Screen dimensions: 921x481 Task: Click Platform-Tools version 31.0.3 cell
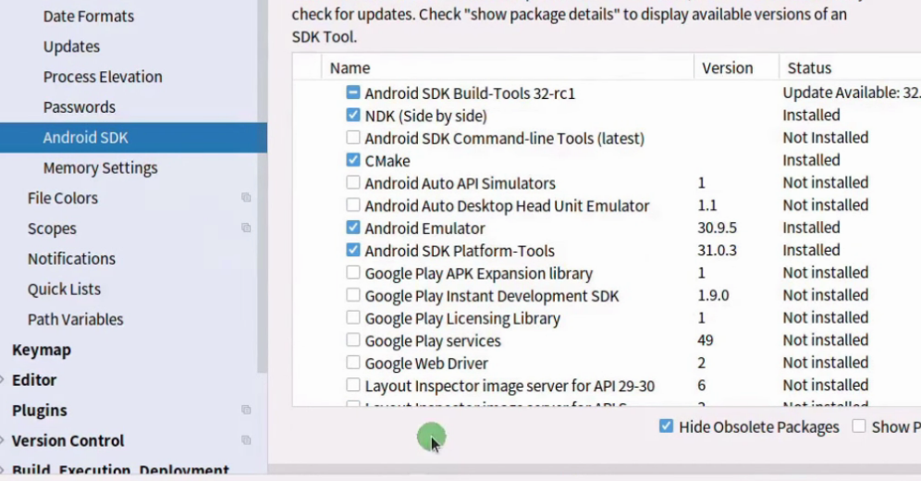click(x=718, y=250)
